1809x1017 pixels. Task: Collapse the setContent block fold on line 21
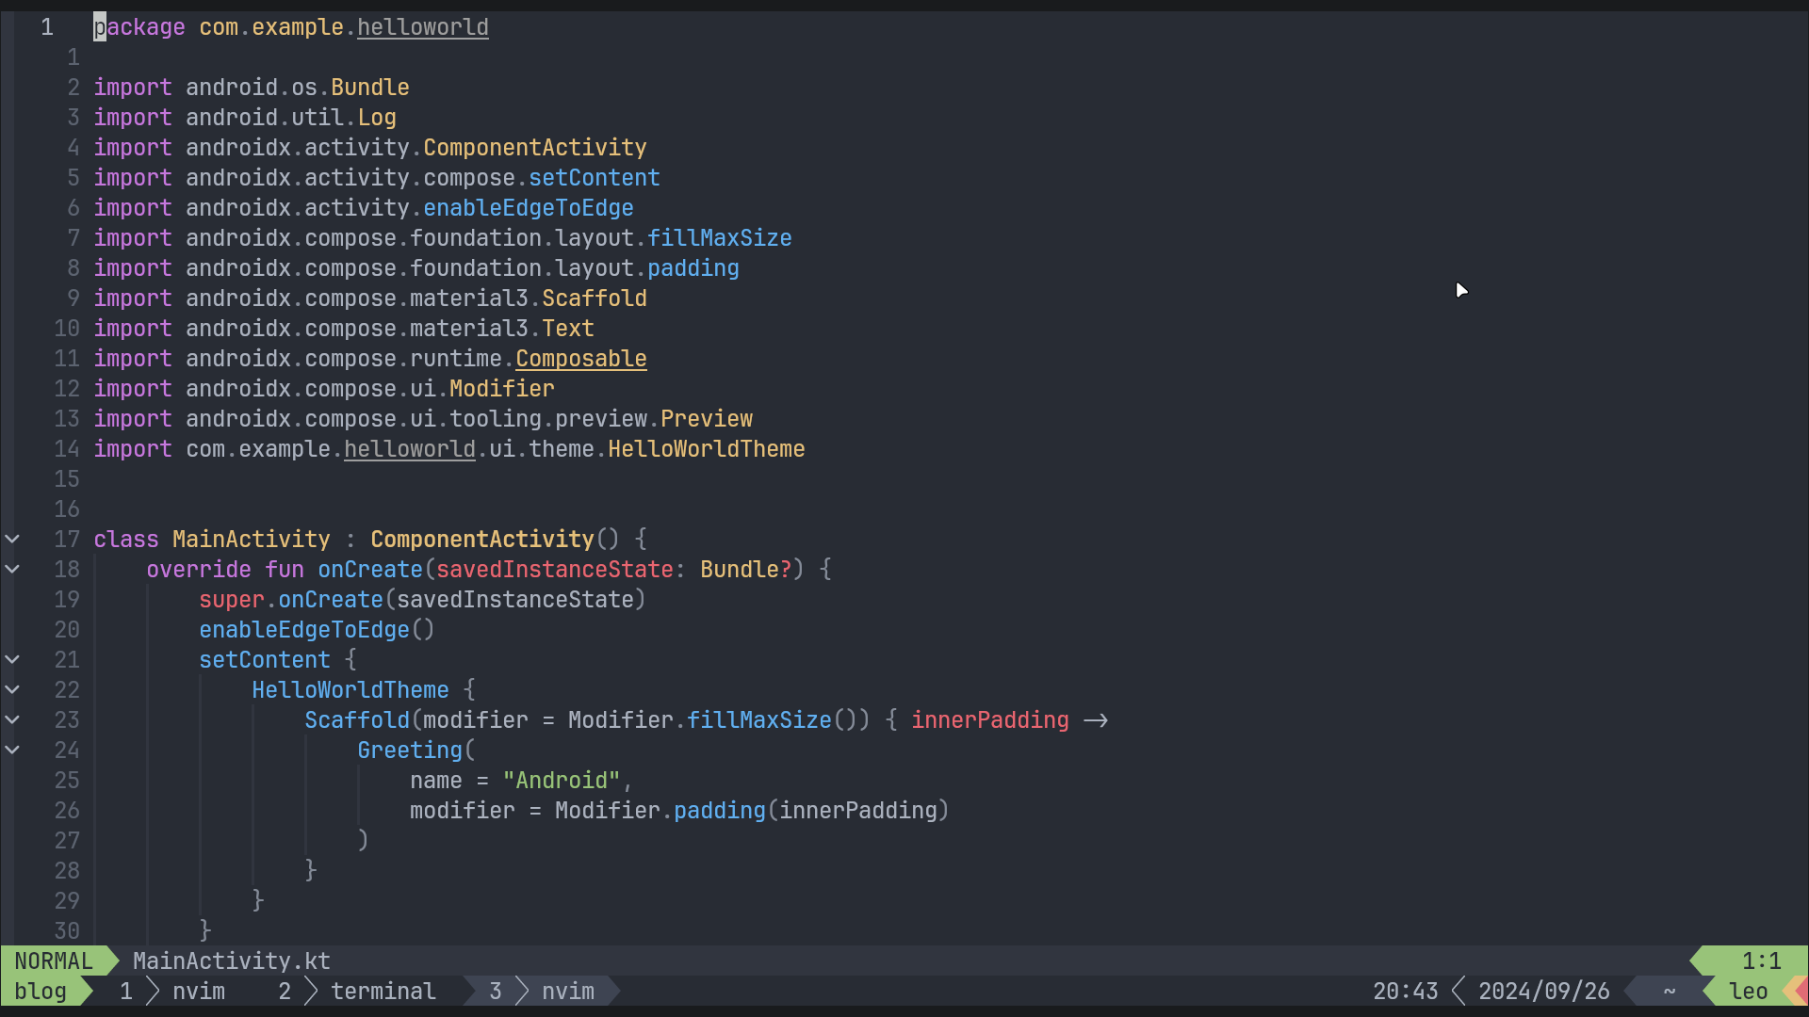pos(12,659)
